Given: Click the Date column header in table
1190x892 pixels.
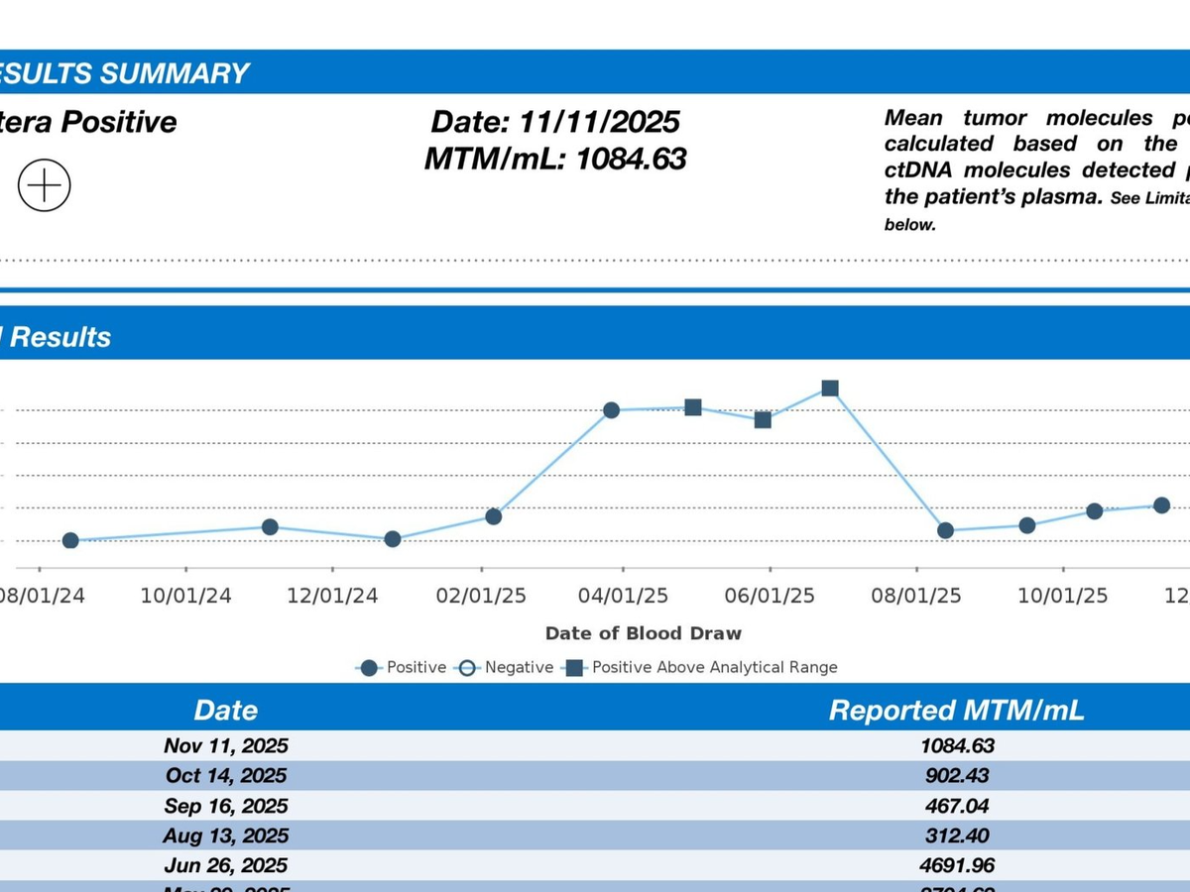Looking at the screenshot, I should pyautogui.click(x=226, y=711).
